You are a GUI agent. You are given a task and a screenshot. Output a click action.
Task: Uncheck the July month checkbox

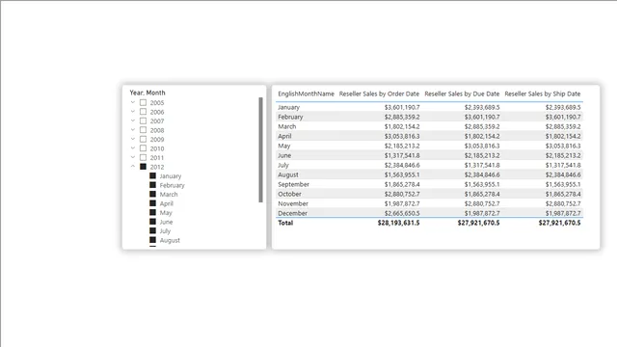click(152, 231)
